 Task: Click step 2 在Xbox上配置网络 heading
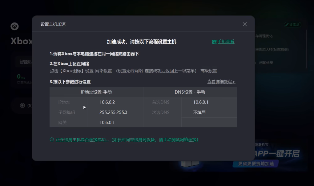[x=69, y=64]
